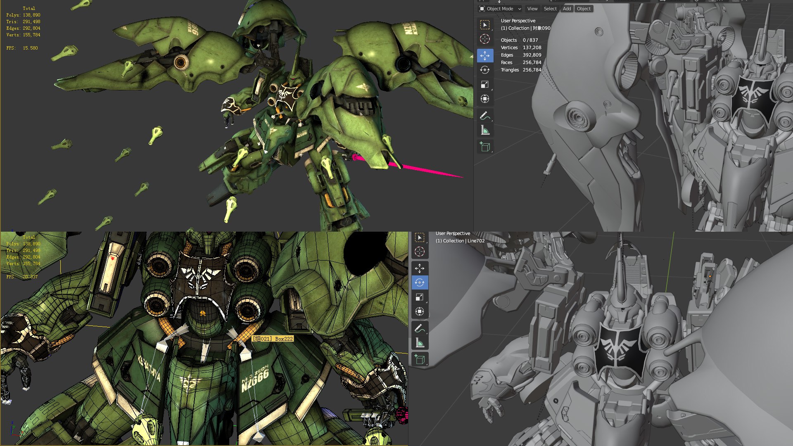Activate the Transform tool in bottom Blender viewport
The width and height of the screenshot is (793, 446).
(420, 312)
